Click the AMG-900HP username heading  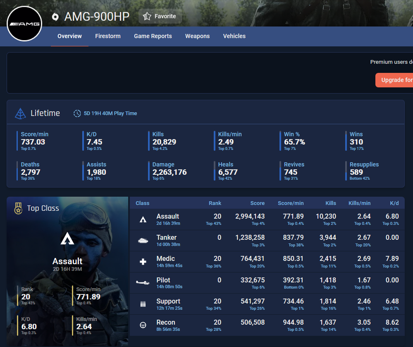coord(97,17)
